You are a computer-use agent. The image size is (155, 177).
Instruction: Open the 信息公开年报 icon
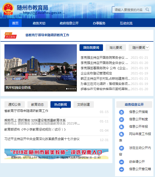pos(122,127)
